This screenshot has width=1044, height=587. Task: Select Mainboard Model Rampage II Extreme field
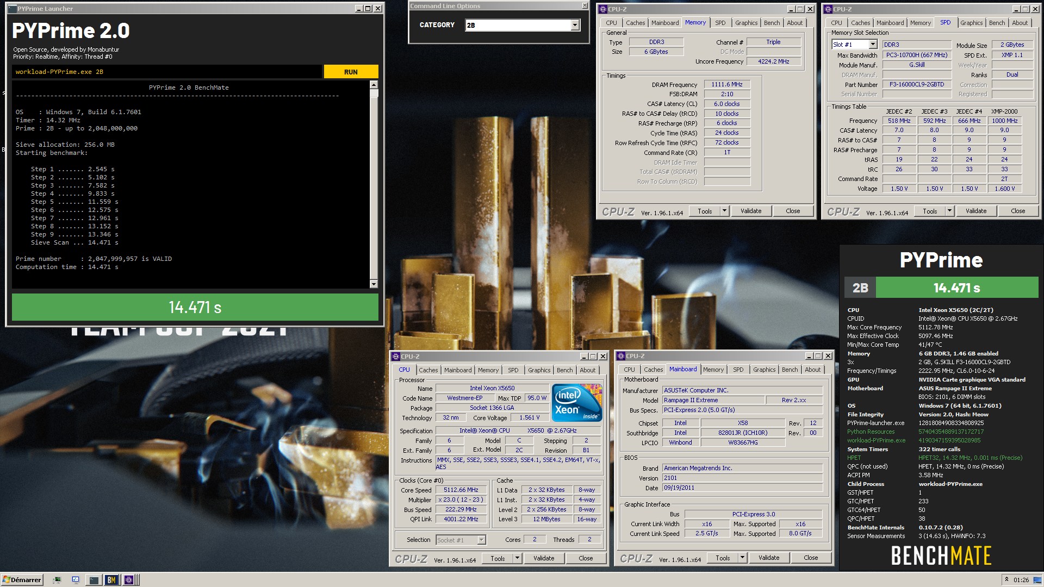click(x=713, y=400)
